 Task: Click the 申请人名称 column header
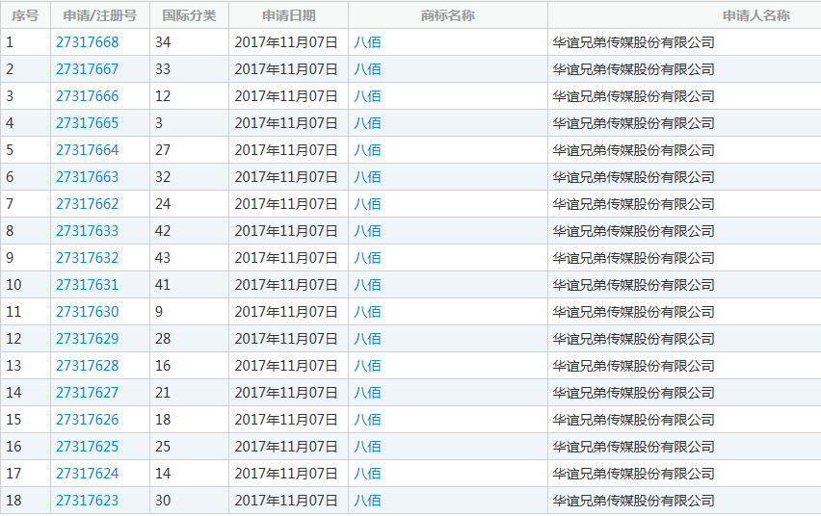756,15
